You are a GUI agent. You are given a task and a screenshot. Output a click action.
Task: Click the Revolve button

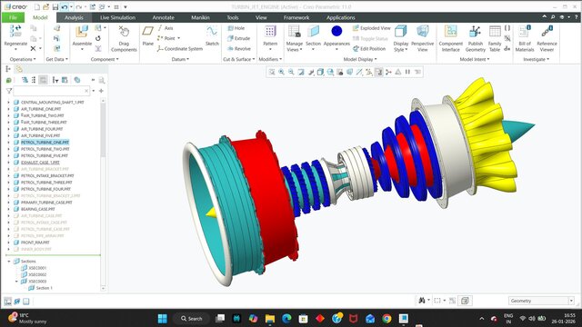tap(238, 48)
